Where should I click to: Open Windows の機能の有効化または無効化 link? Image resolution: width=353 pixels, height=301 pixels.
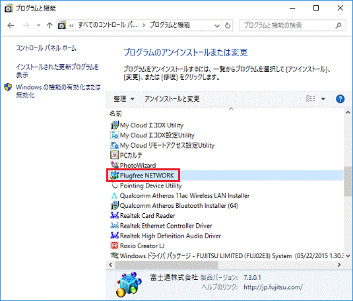tap(58, 91)
